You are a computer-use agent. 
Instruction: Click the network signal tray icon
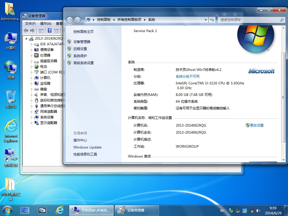click(x=251, y=211)
